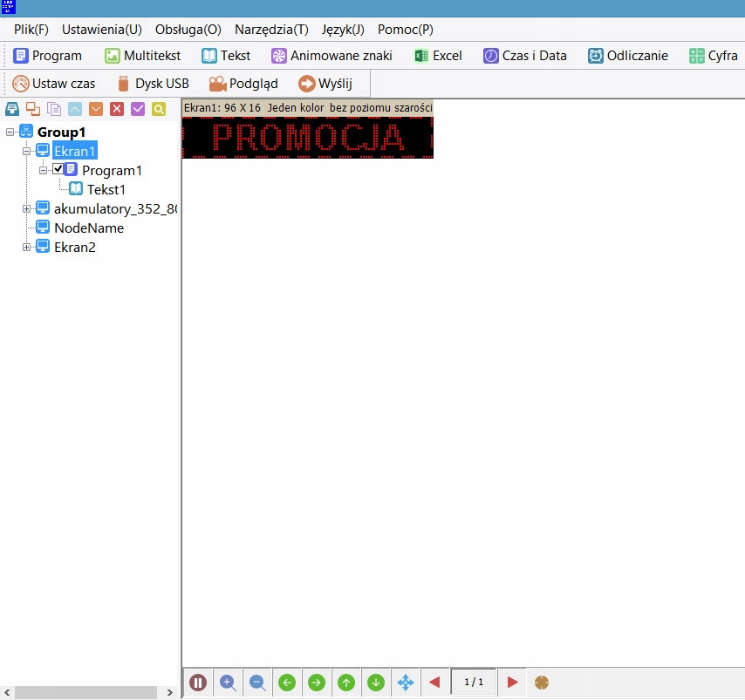This screenshot has width=745, height=700.
Task: Open Podgląd preview
Action: 243,84
